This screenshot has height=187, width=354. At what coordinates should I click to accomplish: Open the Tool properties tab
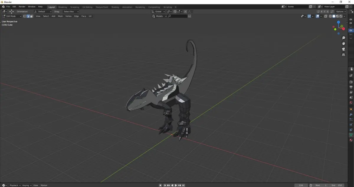point(351,76)
